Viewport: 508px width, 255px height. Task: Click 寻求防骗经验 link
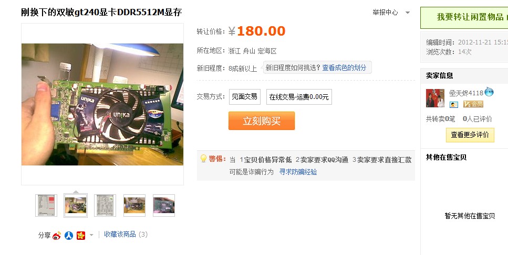[298, 172]
